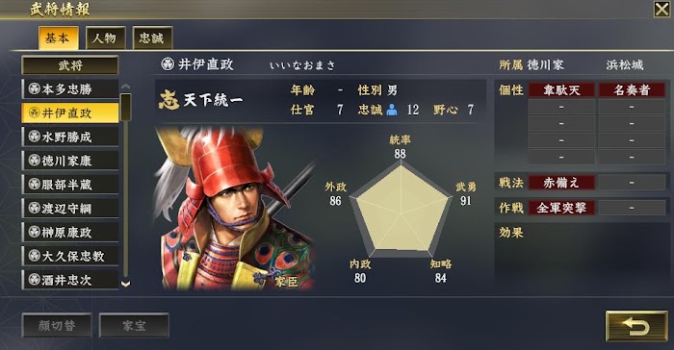Screen dimensions: 674x350
Task: Click the clan crest beside 井伊直政 title
Action: [x=168, y=64]
